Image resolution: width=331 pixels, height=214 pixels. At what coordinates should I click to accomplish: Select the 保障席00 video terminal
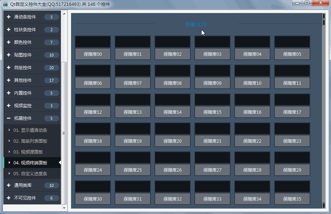tap(93, 47)
